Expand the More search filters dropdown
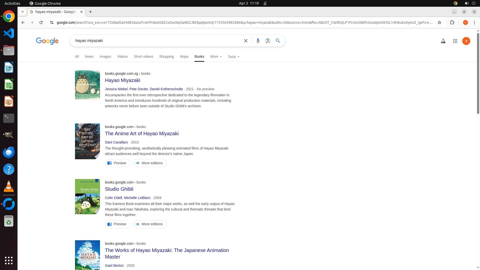The image size is (480, 270). pos(216,57)
